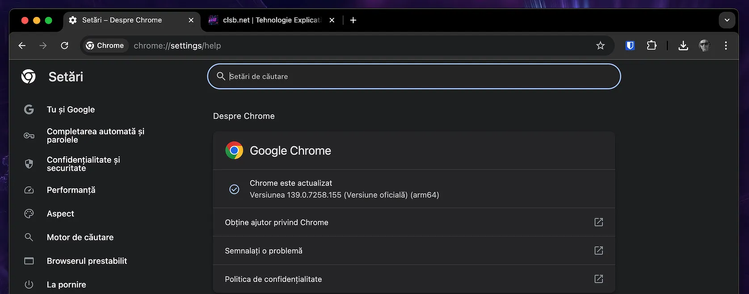Select the Setări – Despre Chrome tab
The height and width of the screenshot is (294, 749).
tap(132, 20)
